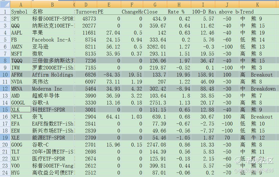This screenshot has height=177, width=279.
Task: Select row 24 header number
Action: pos(5,173)
